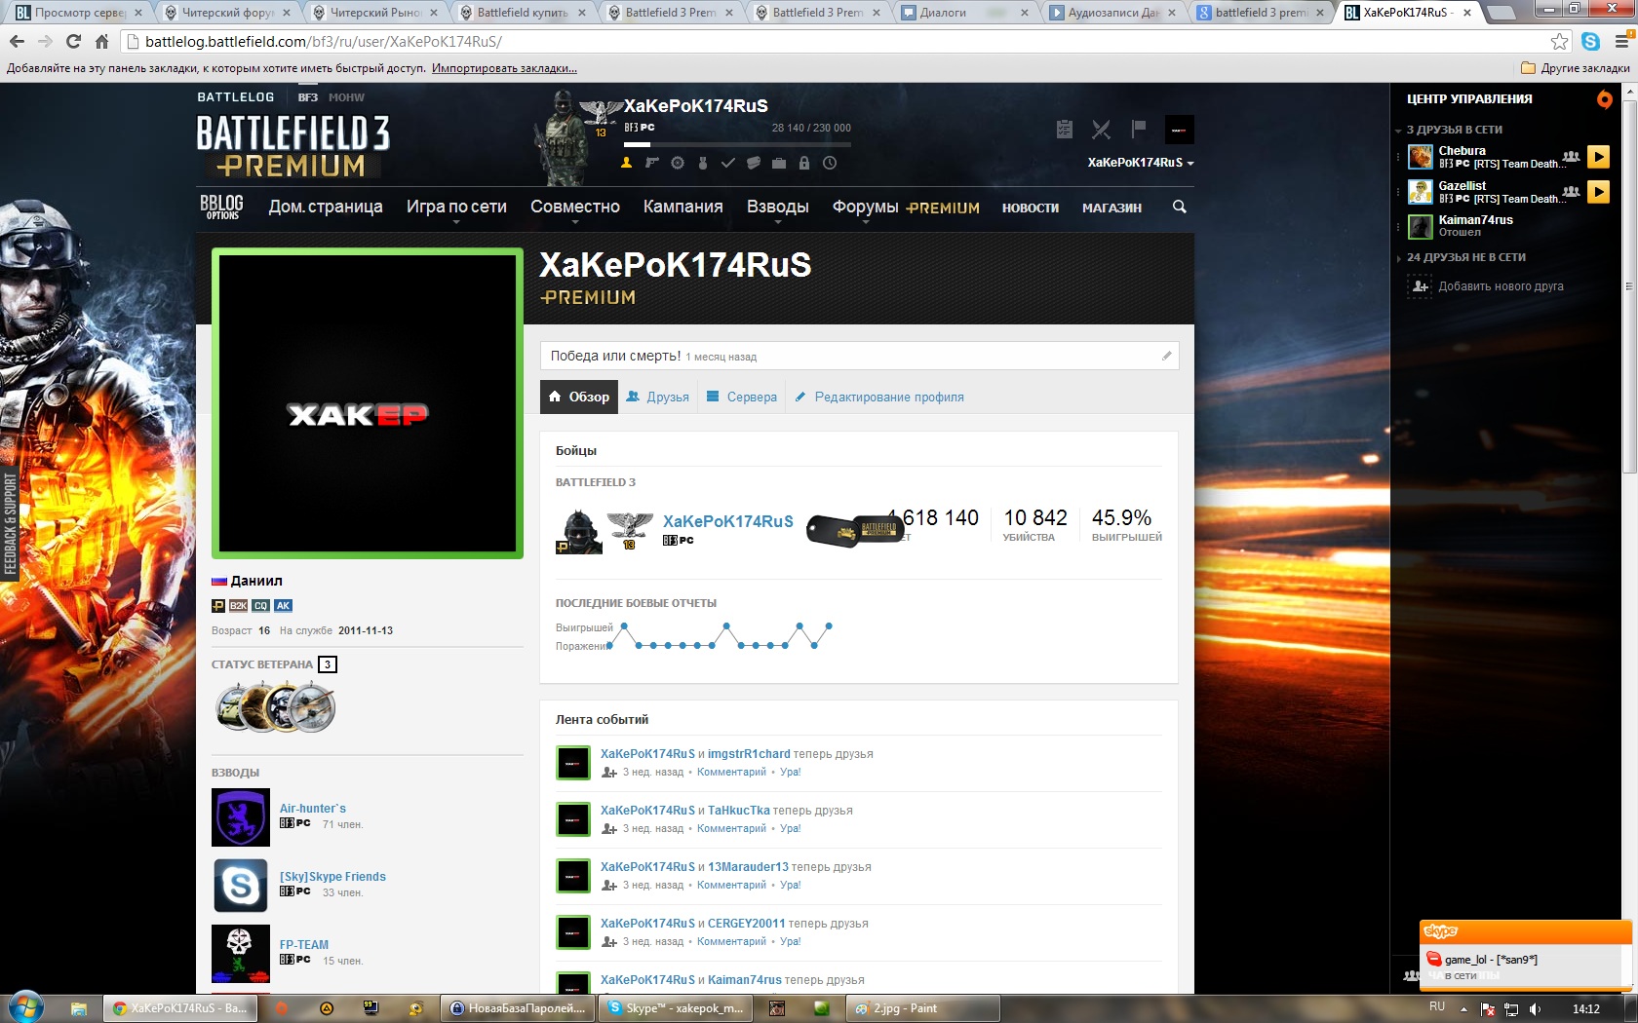1638x1023 pixels.
Task: Open Редактирование профиля tab
Action: tap(879, 397)
